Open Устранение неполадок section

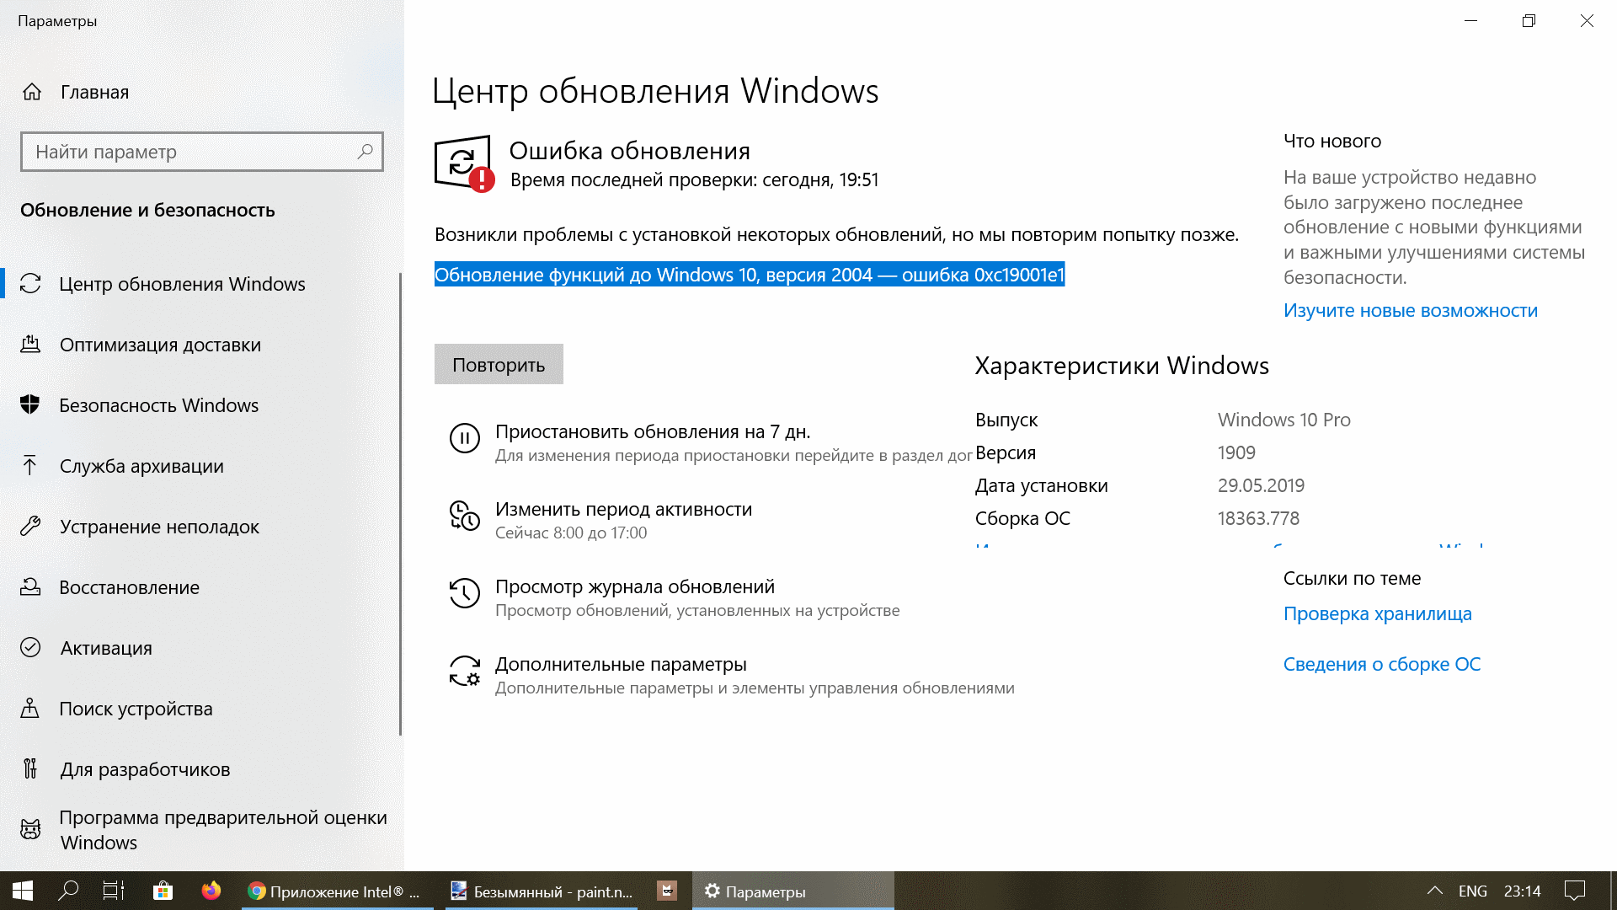click(x=159, y=527)
